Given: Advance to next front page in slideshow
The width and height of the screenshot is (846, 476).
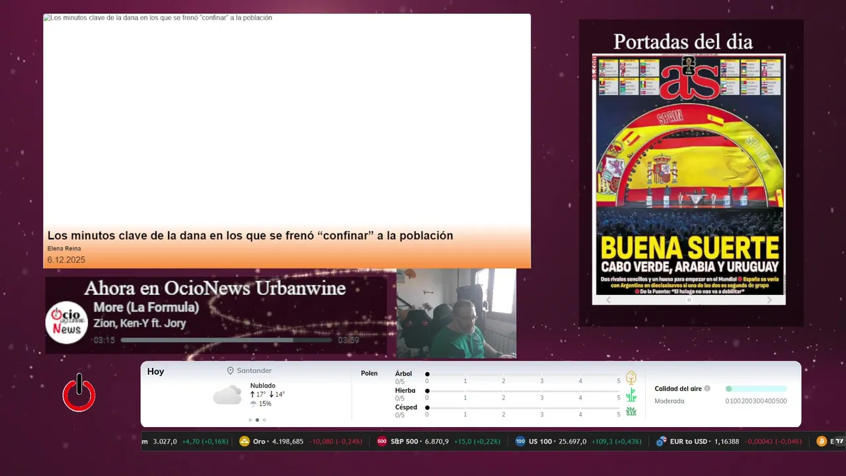Looking at the screenshot, I should pos(769,299).
